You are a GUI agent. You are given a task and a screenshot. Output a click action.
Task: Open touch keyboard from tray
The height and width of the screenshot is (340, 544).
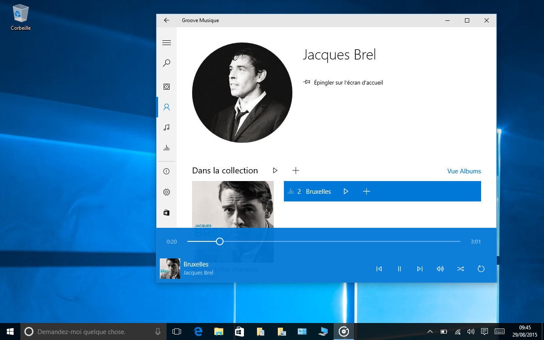[500, 331]
